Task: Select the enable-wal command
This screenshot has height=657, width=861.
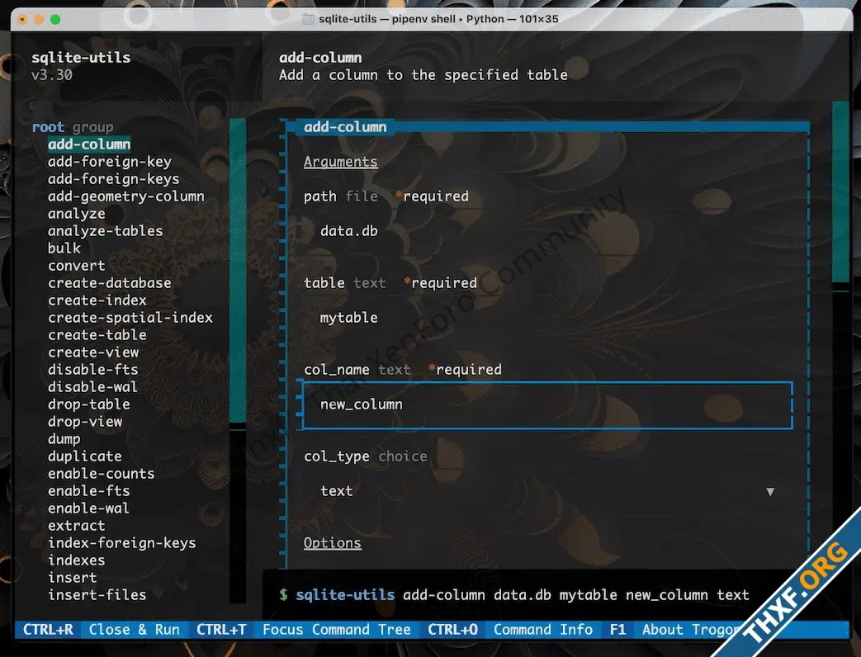Action: click(88, 508)
